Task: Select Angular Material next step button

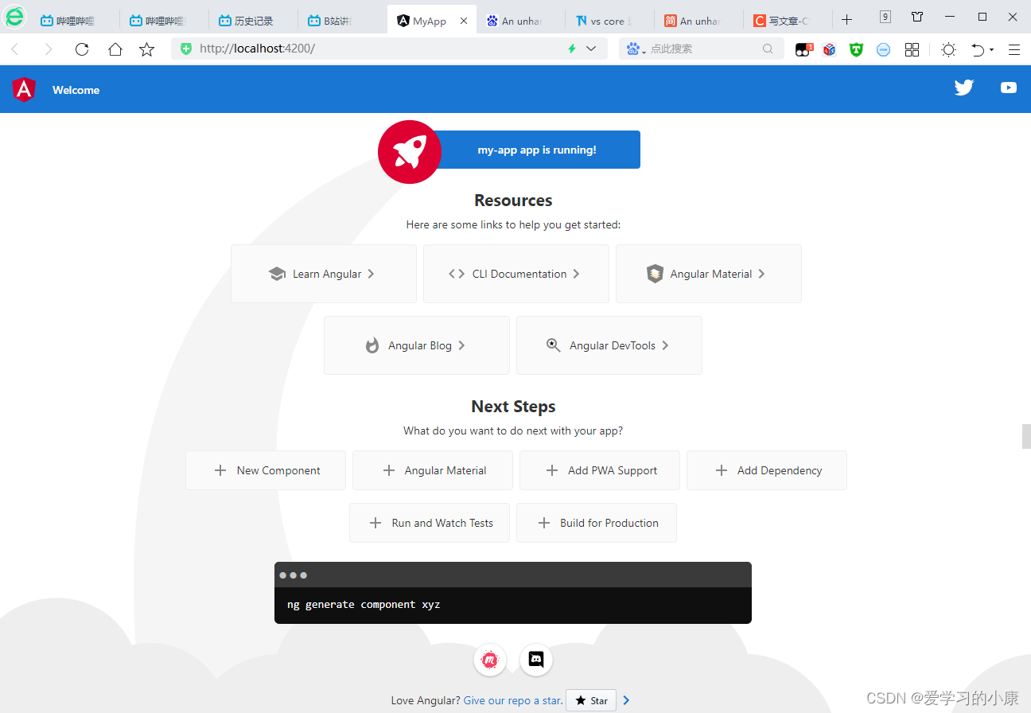Action: point(433,470)
